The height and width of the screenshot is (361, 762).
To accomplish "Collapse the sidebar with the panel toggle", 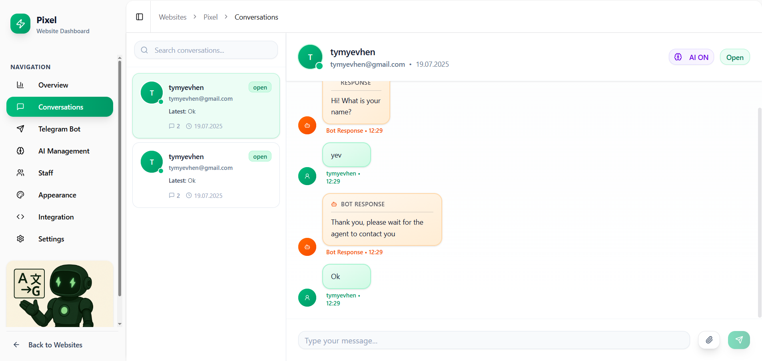I will [139, 17].
